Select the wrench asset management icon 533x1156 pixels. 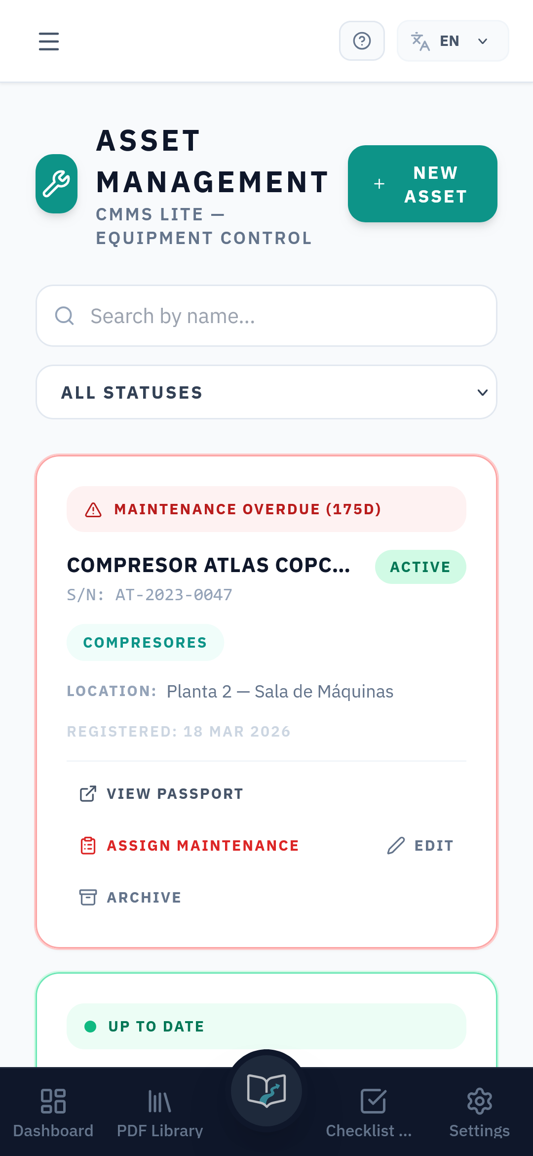click(x=56, y=184)
